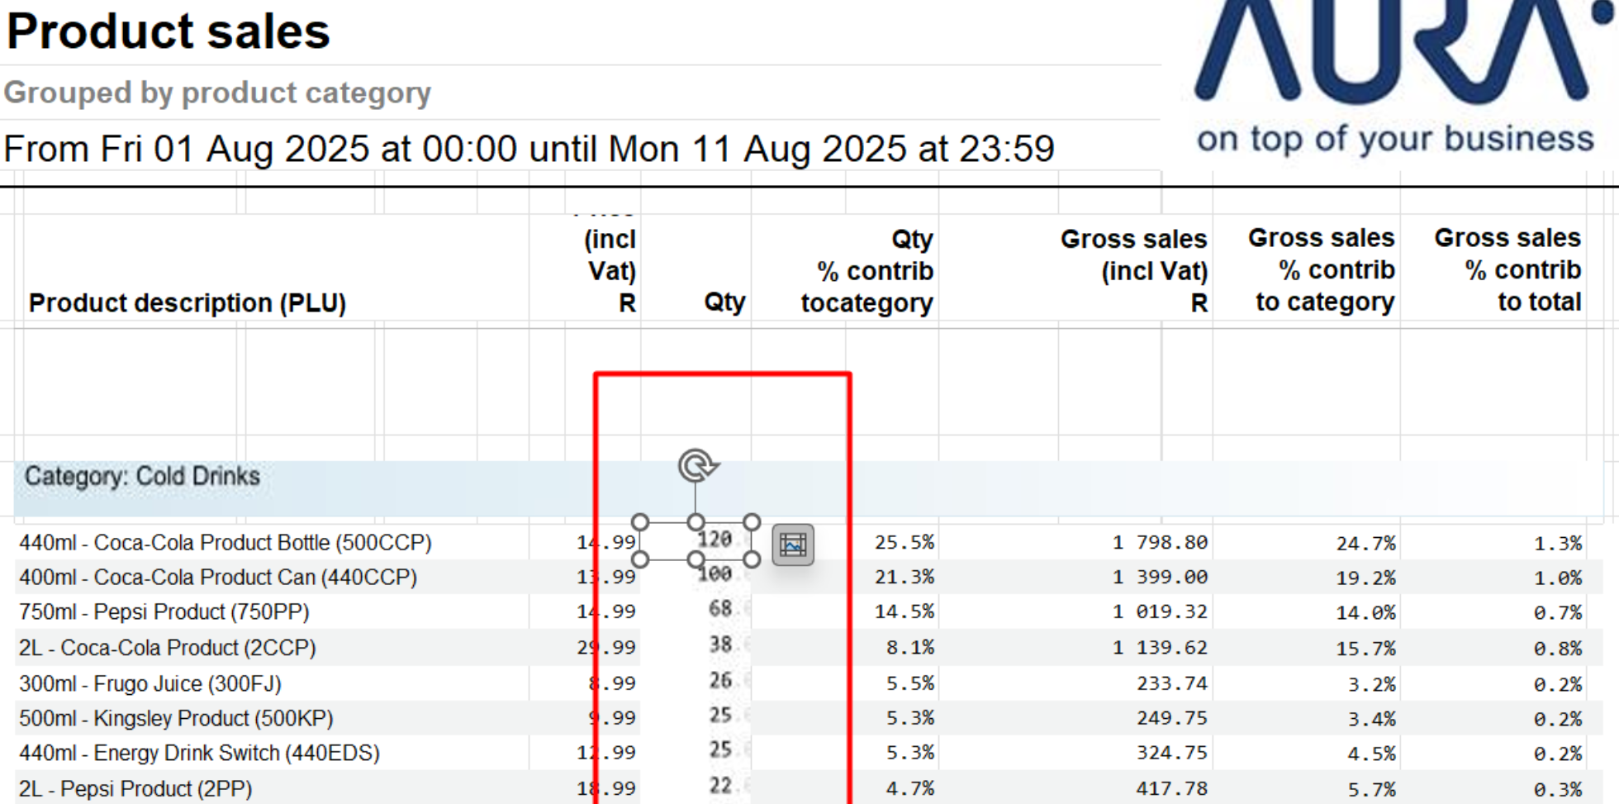Click the date range line starting "From Fri 01 Aug 2025"
This screenshot has width=1619, height=804.
[529, 149]
